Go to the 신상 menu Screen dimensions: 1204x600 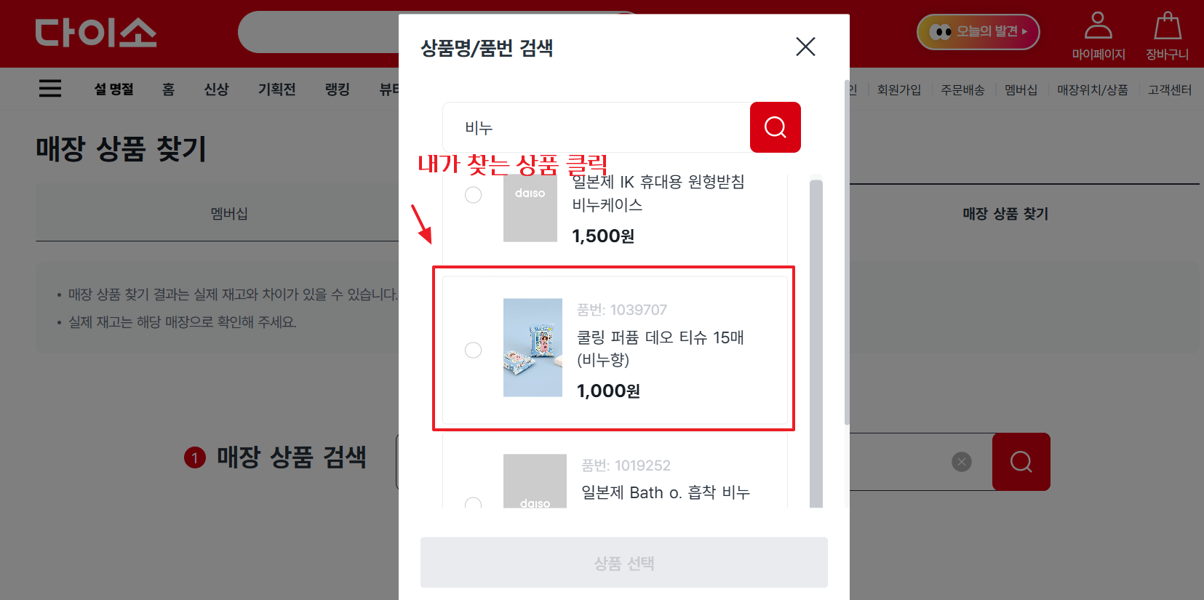click(x=216, y=89)
